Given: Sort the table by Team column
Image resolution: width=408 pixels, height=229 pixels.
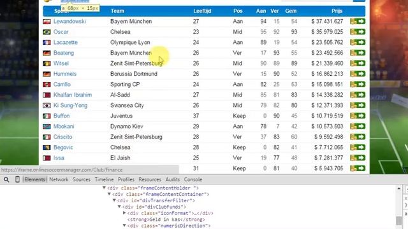Looking at the screenshot, I should 117,11.
